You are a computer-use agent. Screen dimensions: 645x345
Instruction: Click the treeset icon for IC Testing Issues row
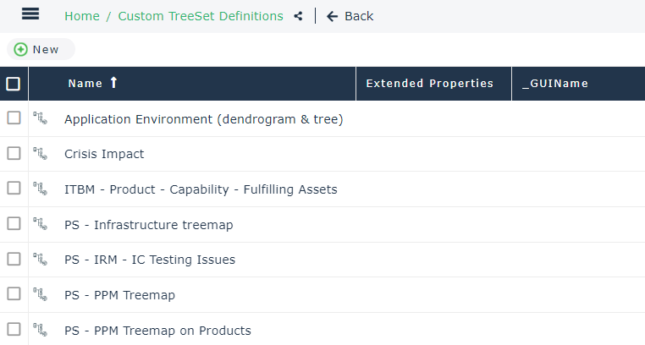click(x=40, y=260)
